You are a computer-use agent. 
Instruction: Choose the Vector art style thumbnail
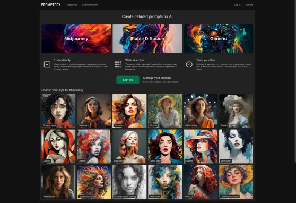coord(129,111)
